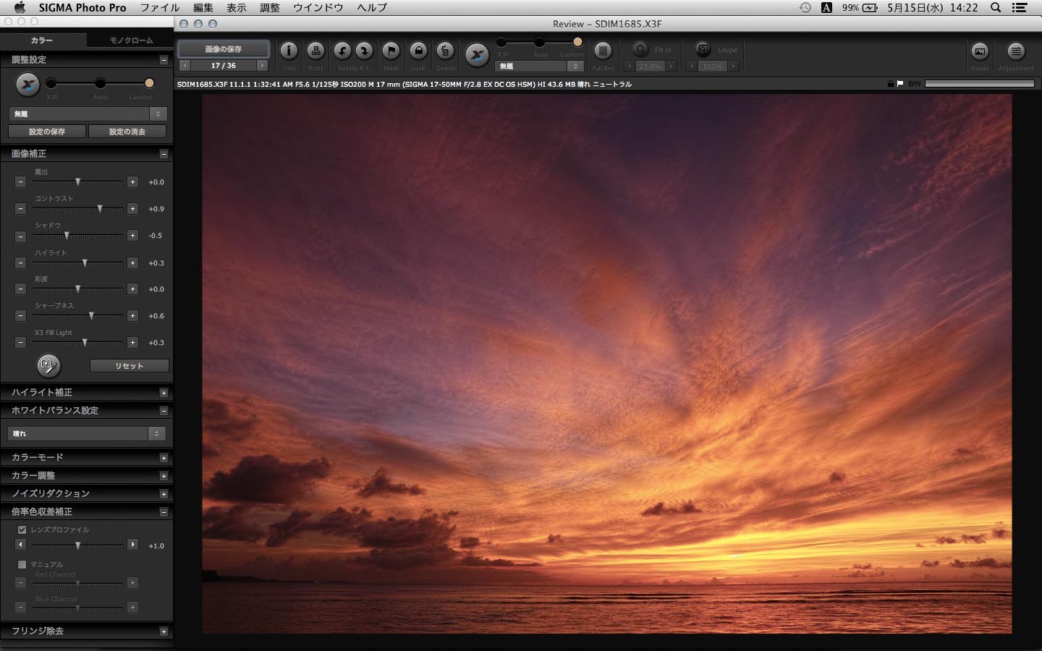Select X3F mode in the review toolbar
This screenshot has height=651, width=1042.
[501, 42]
